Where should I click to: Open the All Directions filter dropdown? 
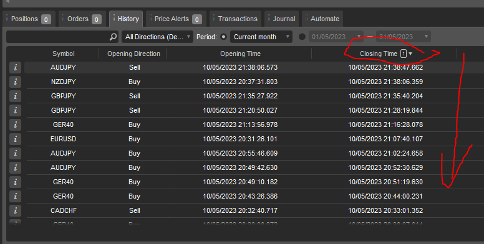point(157,37)
